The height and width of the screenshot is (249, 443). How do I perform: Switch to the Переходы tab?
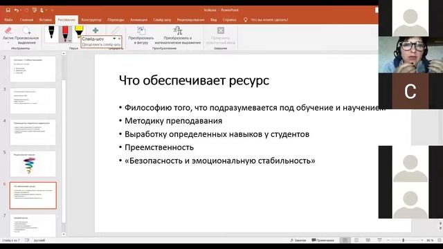pyautogui.click(x=116, y=20)
